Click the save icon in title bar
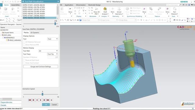Image resolution: width=195 pixels, height=110 pixels. (2, 2)
